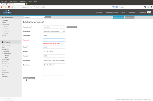Click the openQRM logo

pyautogui.click(x=7, y=12)
